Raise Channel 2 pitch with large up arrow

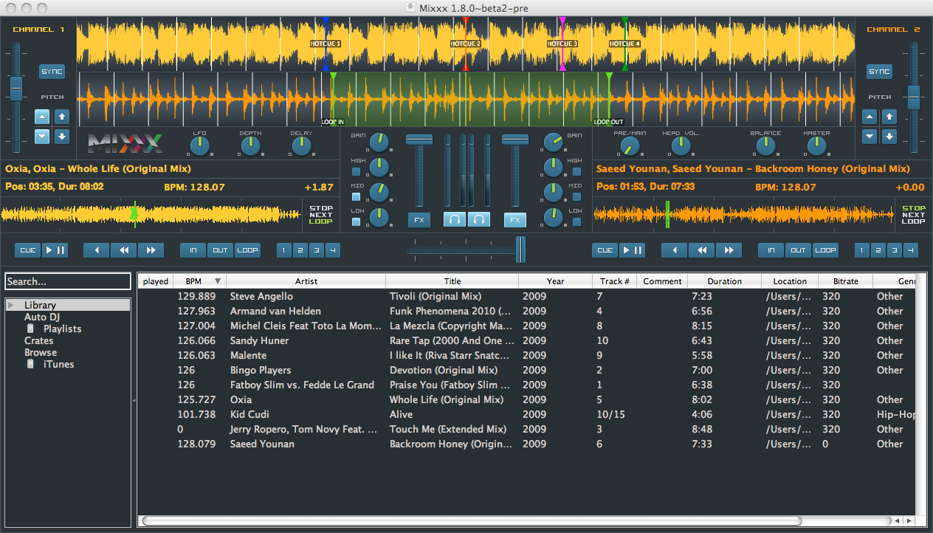[889, 117]
